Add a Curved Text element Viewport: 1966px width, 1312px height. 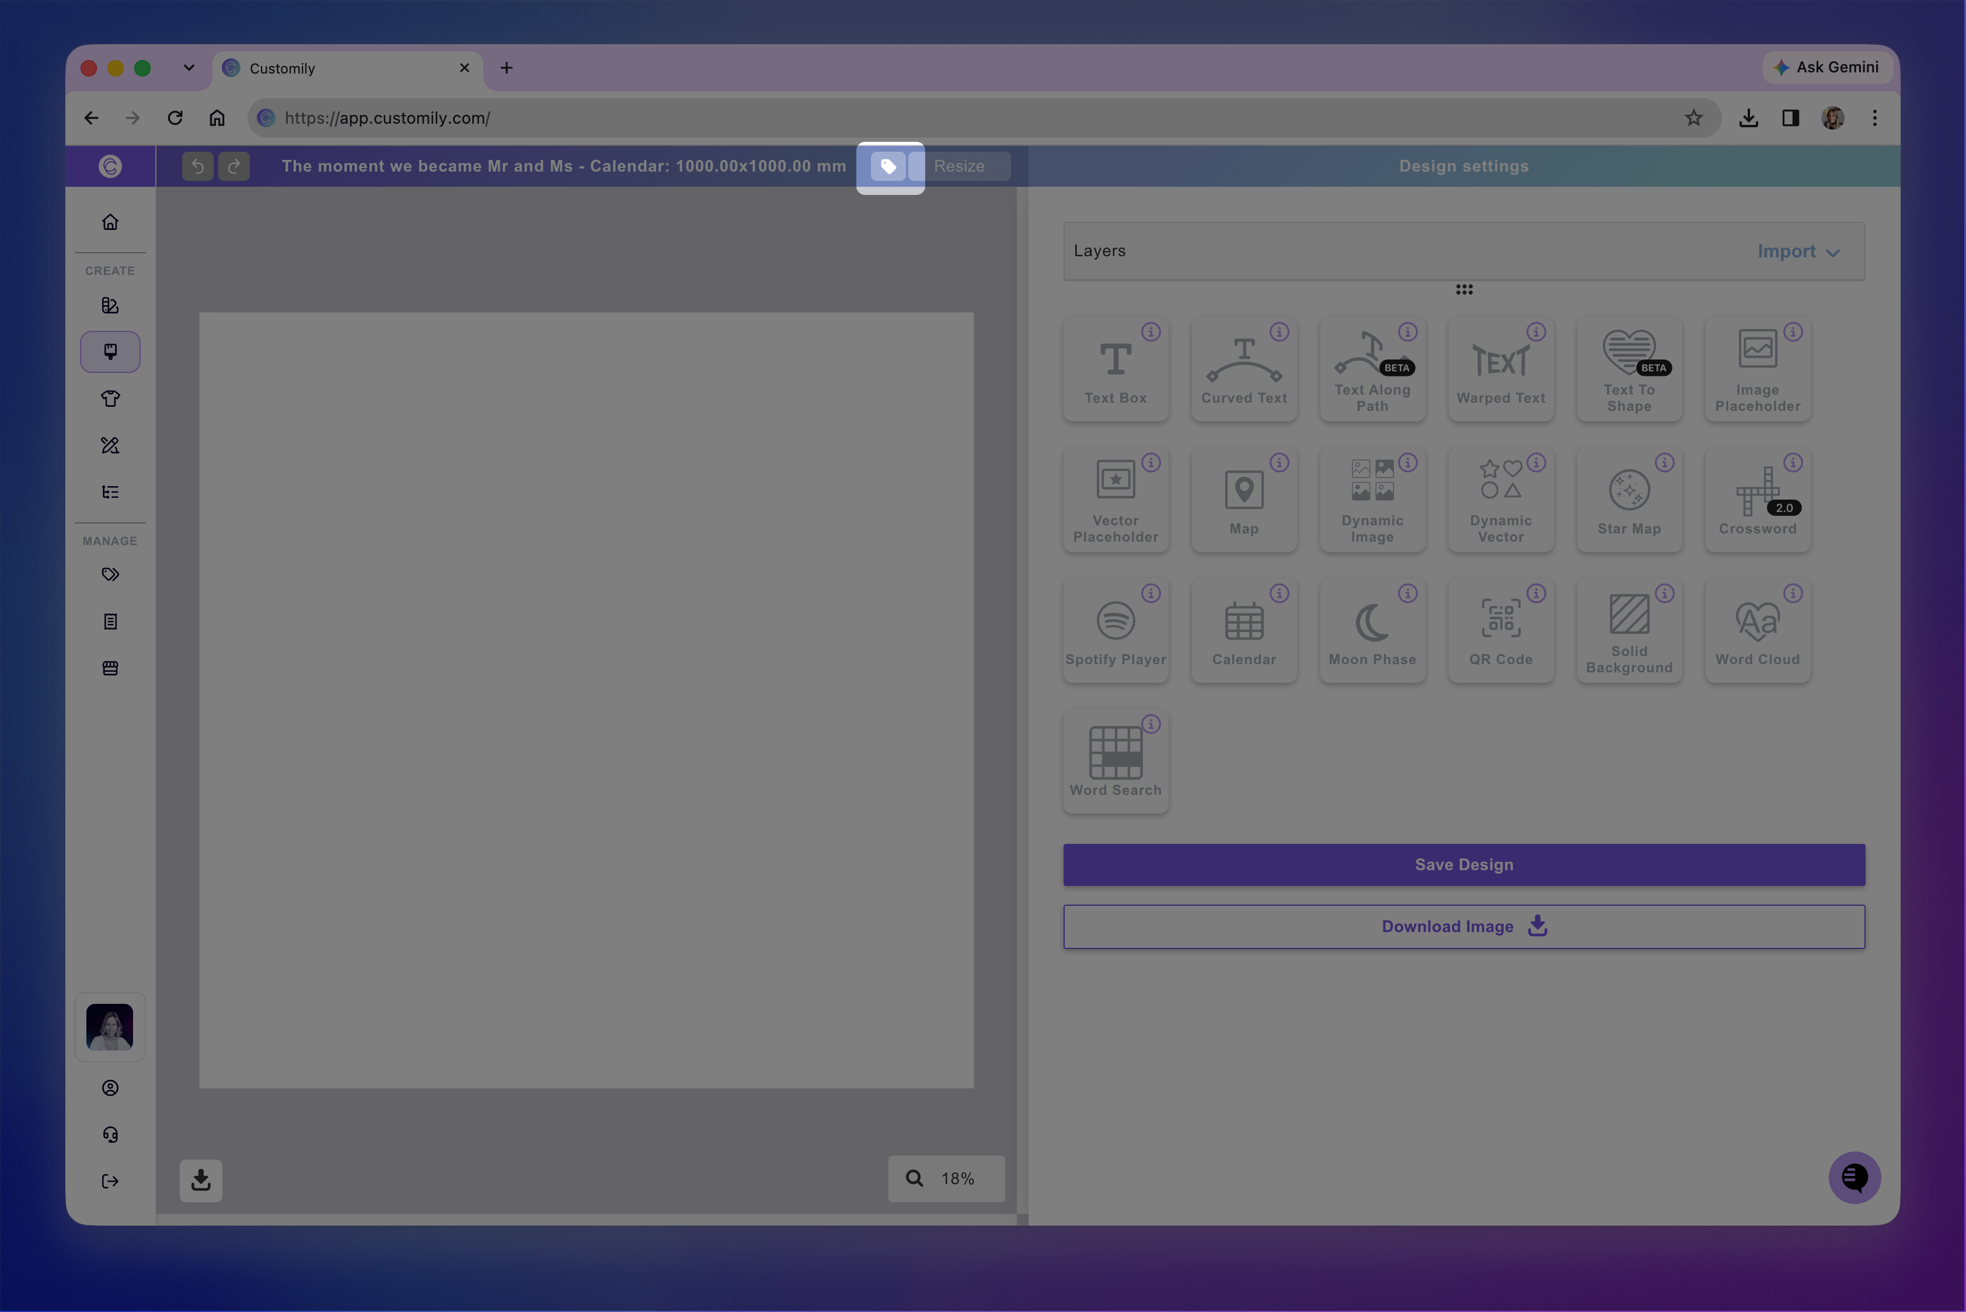point(1245,369)
